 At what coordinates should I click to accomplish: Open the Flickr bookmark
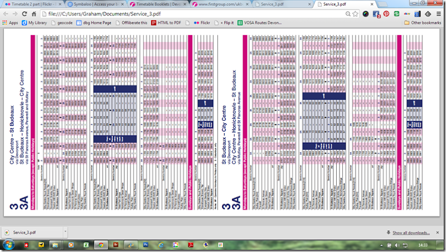[x=202, y=23]
